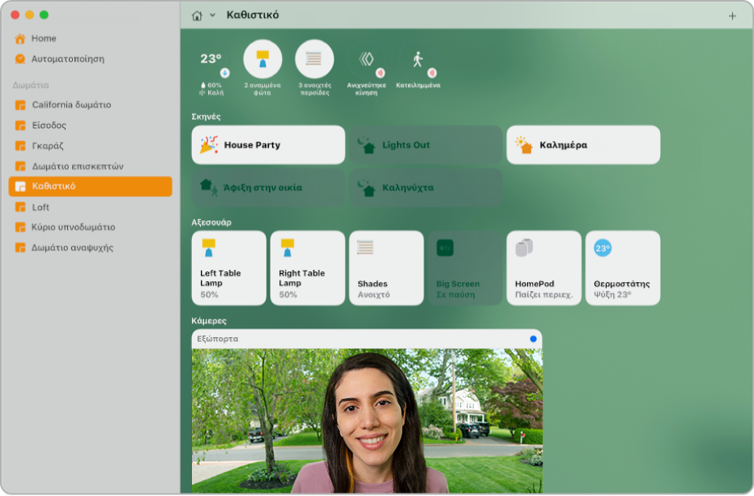
Task: Select Home in the sidebar
Action: click(x=44, y=38)
